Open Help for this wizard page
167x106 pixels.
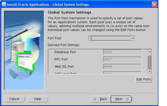(x=38, y=99)
